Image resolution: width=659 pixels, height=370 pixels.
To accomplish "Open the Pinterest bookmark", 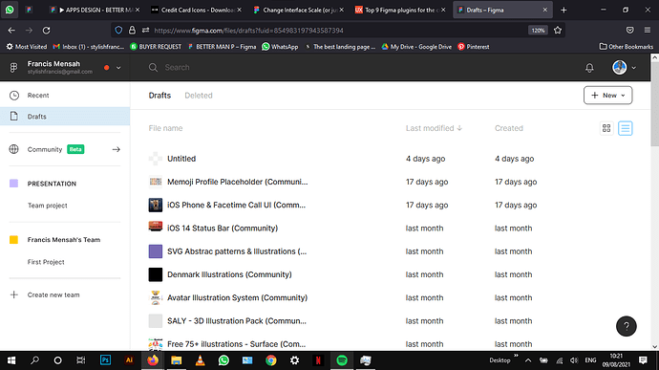I will 473,47.
